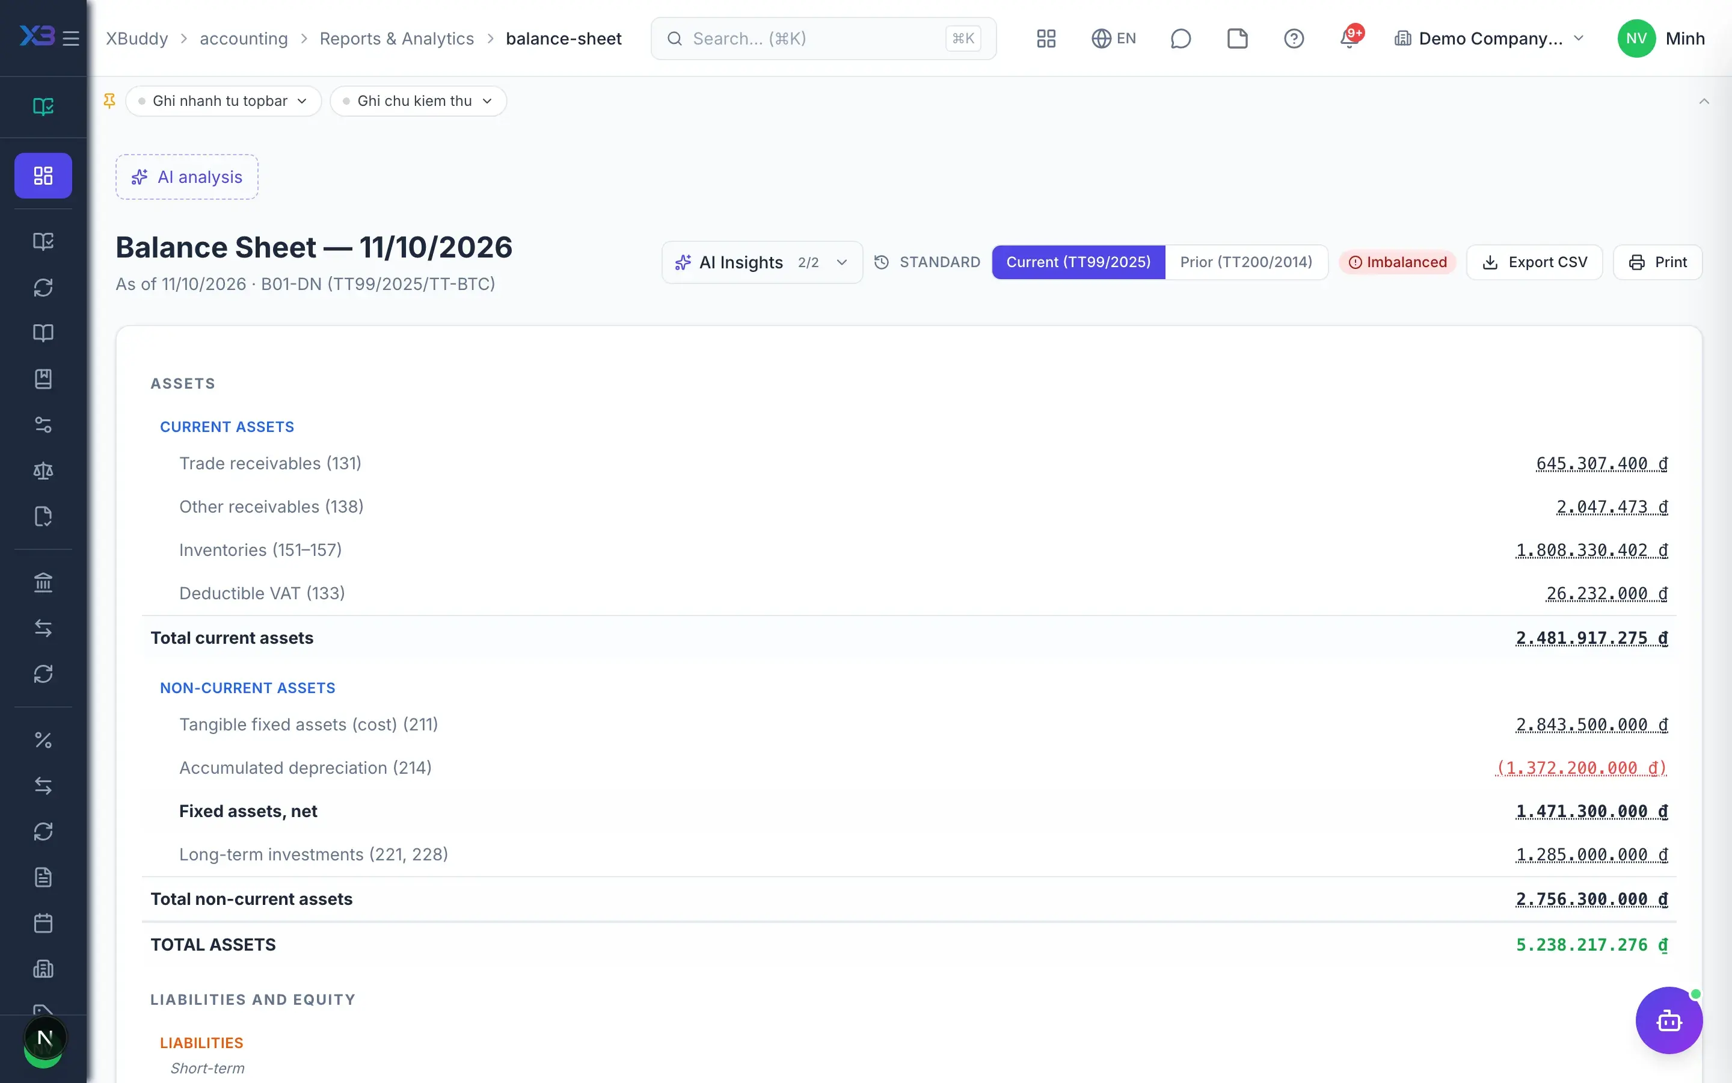Go to the XBuddy breadcrumb

click(x=137, y=39)
